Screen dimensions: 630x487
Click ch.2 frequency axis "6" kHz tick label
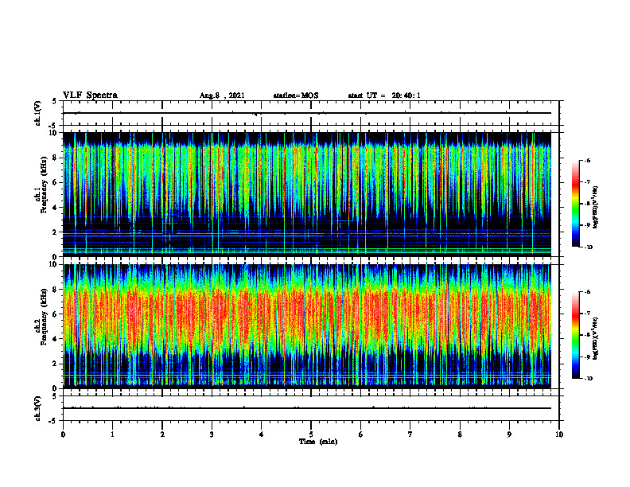click(56, 314)
